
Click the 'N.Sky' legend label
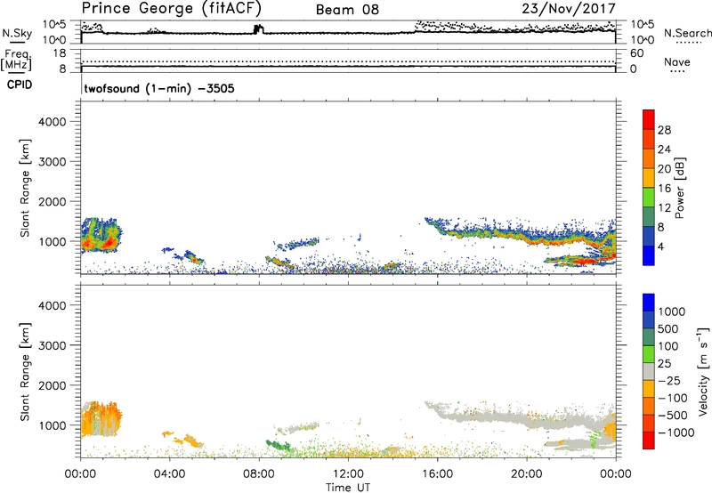tap(17, 34)
